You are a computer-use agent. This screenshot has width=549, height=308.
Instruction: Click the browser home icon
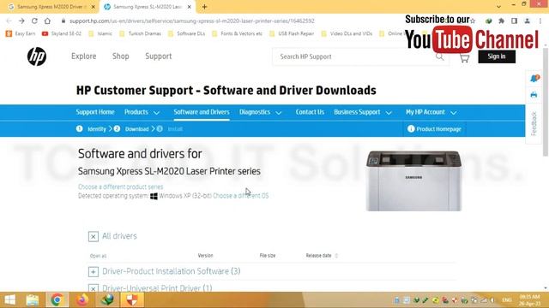pyautogui.click(x=47, y=21)
